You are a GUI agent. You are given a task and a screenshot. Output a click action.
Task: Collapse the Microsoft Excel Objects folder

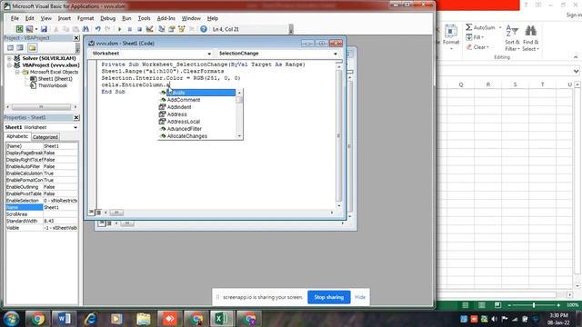click(x=17, y=72)
